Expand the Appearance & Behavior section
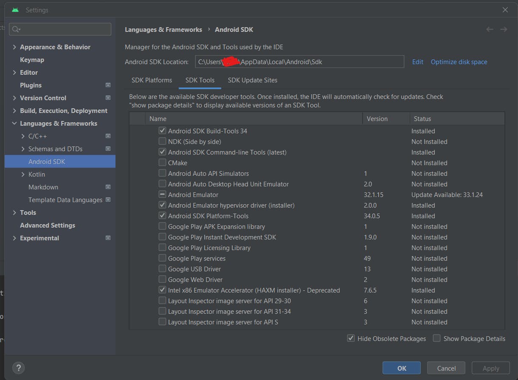Screen dimensions: 518x380 [x=15, y=47]
